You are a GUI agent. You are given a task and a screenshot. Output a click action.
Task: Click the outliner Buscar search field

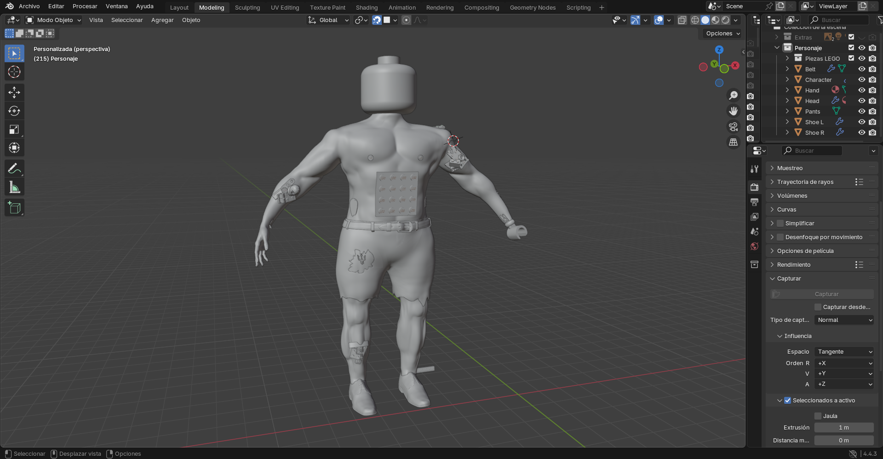coord(839,20)
